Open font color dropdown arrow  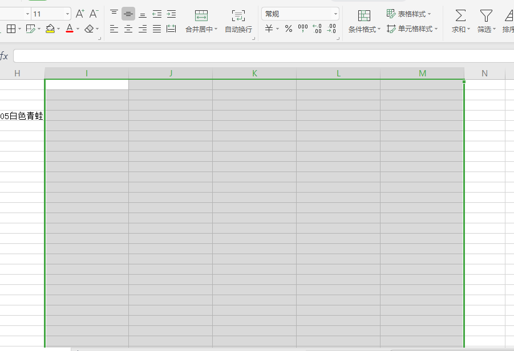tap(78, 29)
